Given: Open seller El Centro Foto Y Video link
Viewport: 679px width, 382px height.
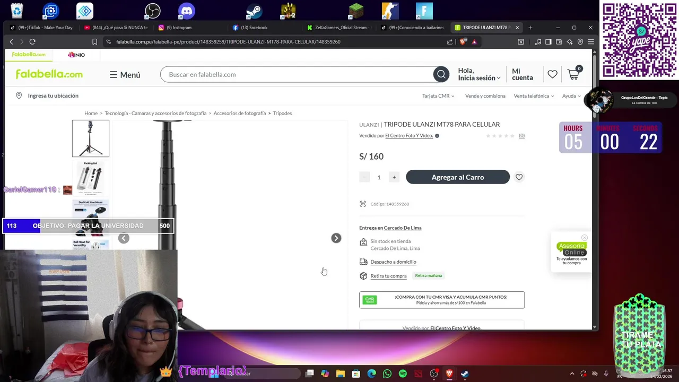Looking at the screenshot, I should (409, 136).
